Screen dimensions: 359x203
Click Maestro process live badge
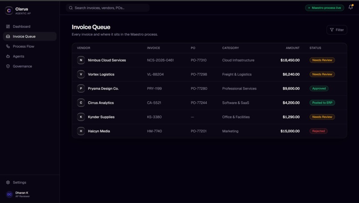point(325,8)
